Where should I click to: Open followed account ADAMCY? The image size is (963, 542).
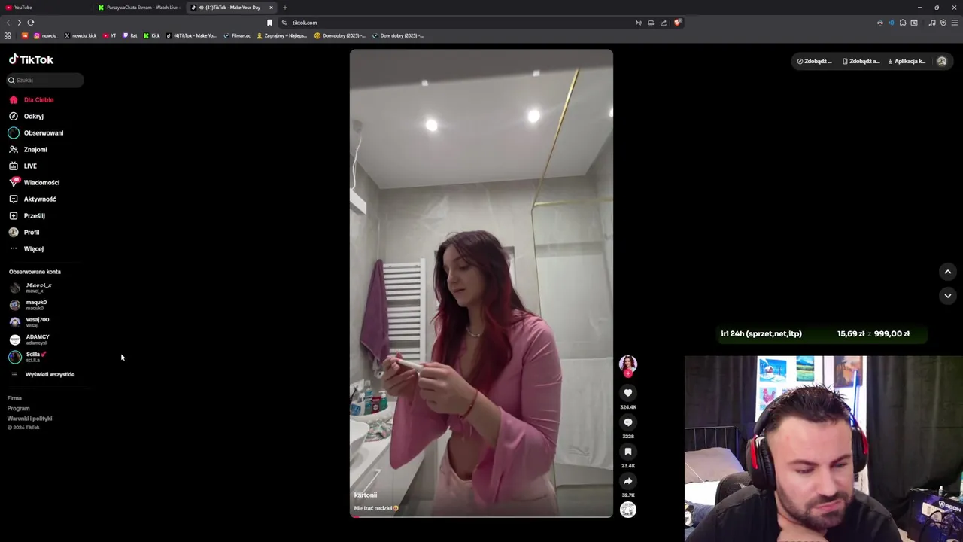(x=29, y=340)
